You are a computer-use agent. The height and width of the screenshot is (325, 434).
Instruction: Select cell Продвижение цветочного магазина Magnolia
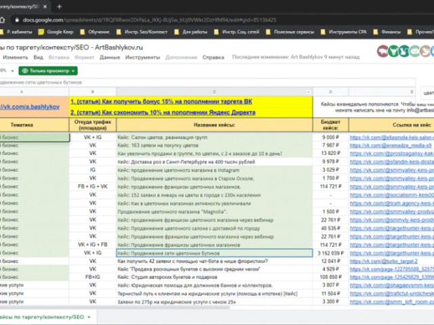[x=214, y=212]
